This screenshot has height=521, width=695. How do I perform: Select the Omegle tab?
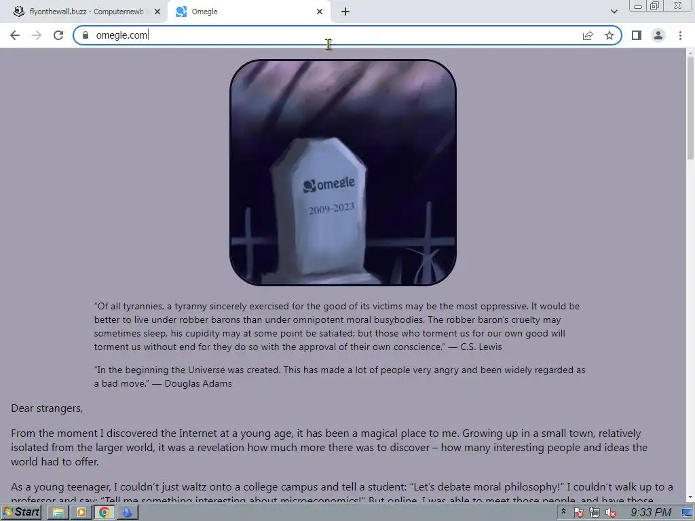point(250,12)
